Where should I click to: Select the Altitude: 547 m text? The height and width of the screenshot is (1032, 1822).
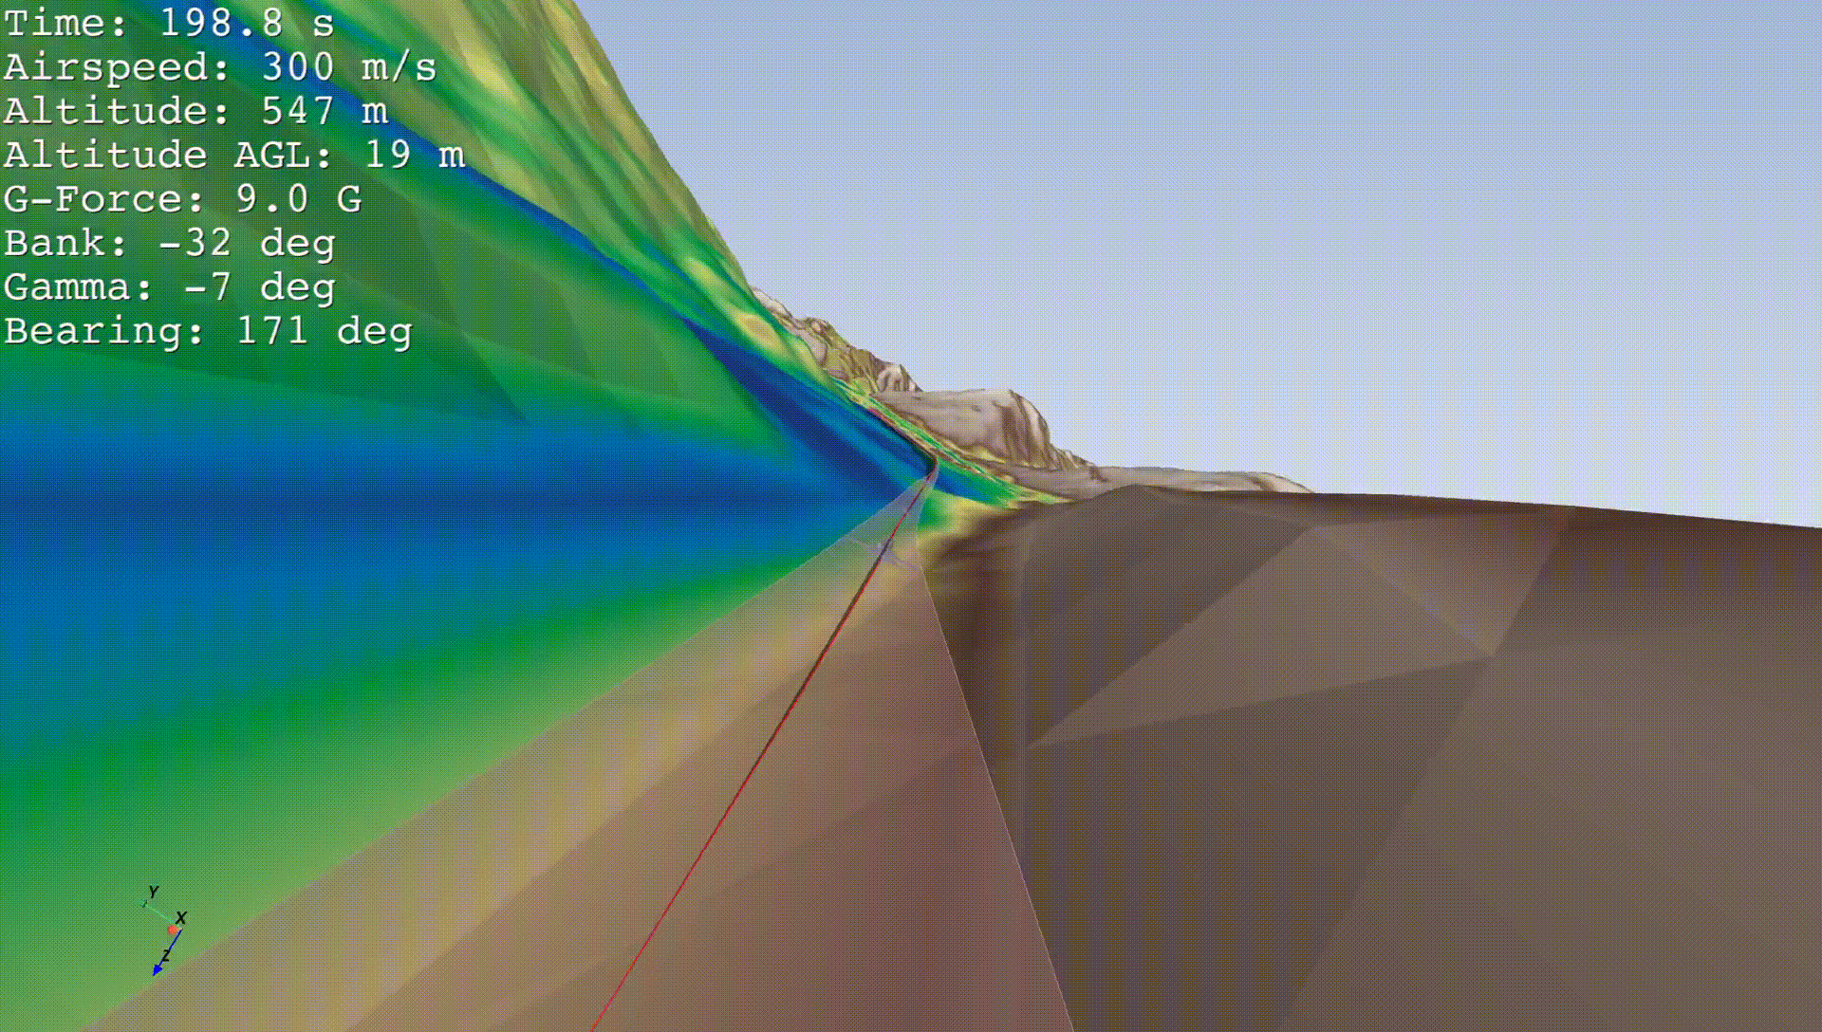click(x=195, y=112)
